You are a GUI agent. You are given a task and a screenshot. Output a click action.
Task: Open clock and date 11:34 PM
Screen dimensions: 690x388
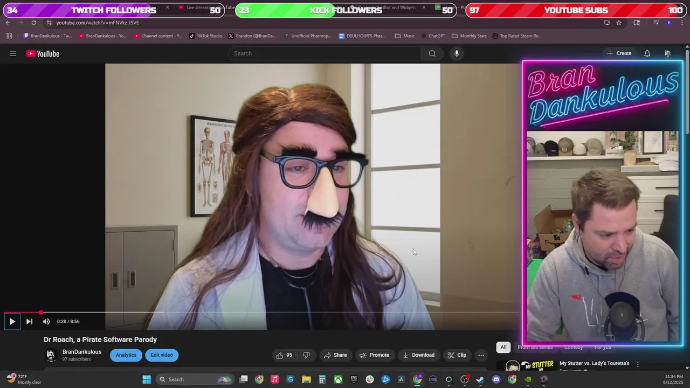pyautogui.click(x=674, y=379)
